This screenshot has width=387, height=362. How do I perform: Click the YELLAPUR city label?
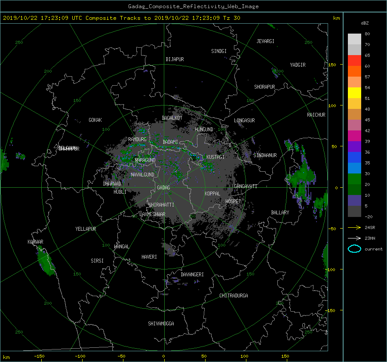click(x=86, y=229)
